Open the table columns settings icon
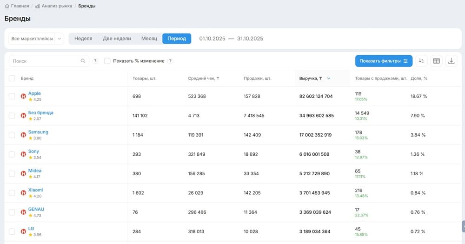Image resolution: width=465 pixels, height=244 pixels. click(x=436, y=61)
